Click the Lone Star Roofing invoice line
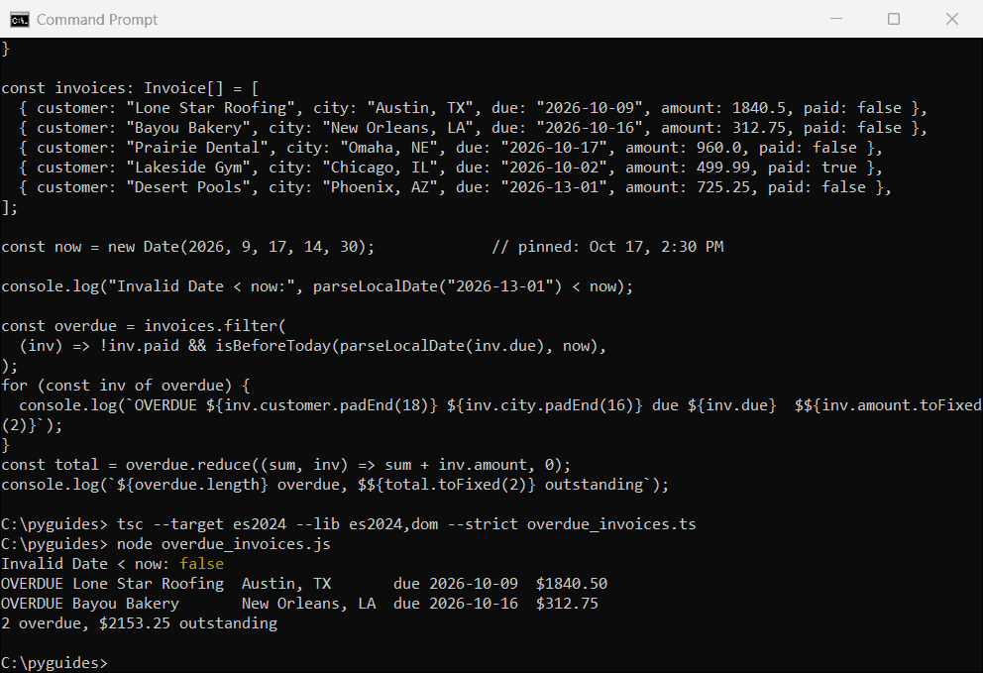983x673 pixels. pos(473,108)
